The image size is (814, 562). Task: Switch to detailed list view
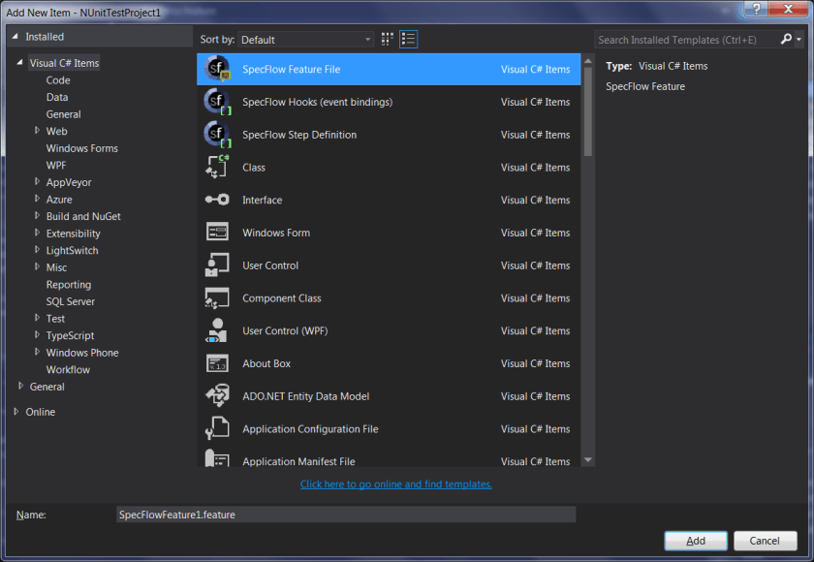click(408, 39)
